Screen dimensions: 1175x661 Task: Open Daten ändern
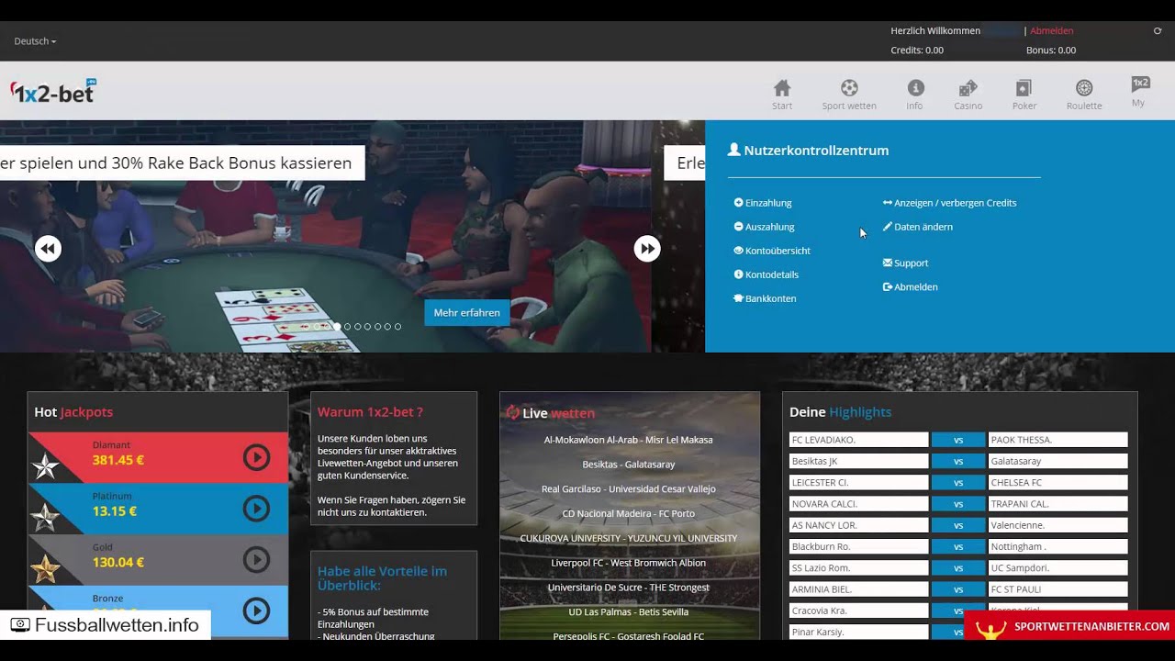tap(918, 227)
